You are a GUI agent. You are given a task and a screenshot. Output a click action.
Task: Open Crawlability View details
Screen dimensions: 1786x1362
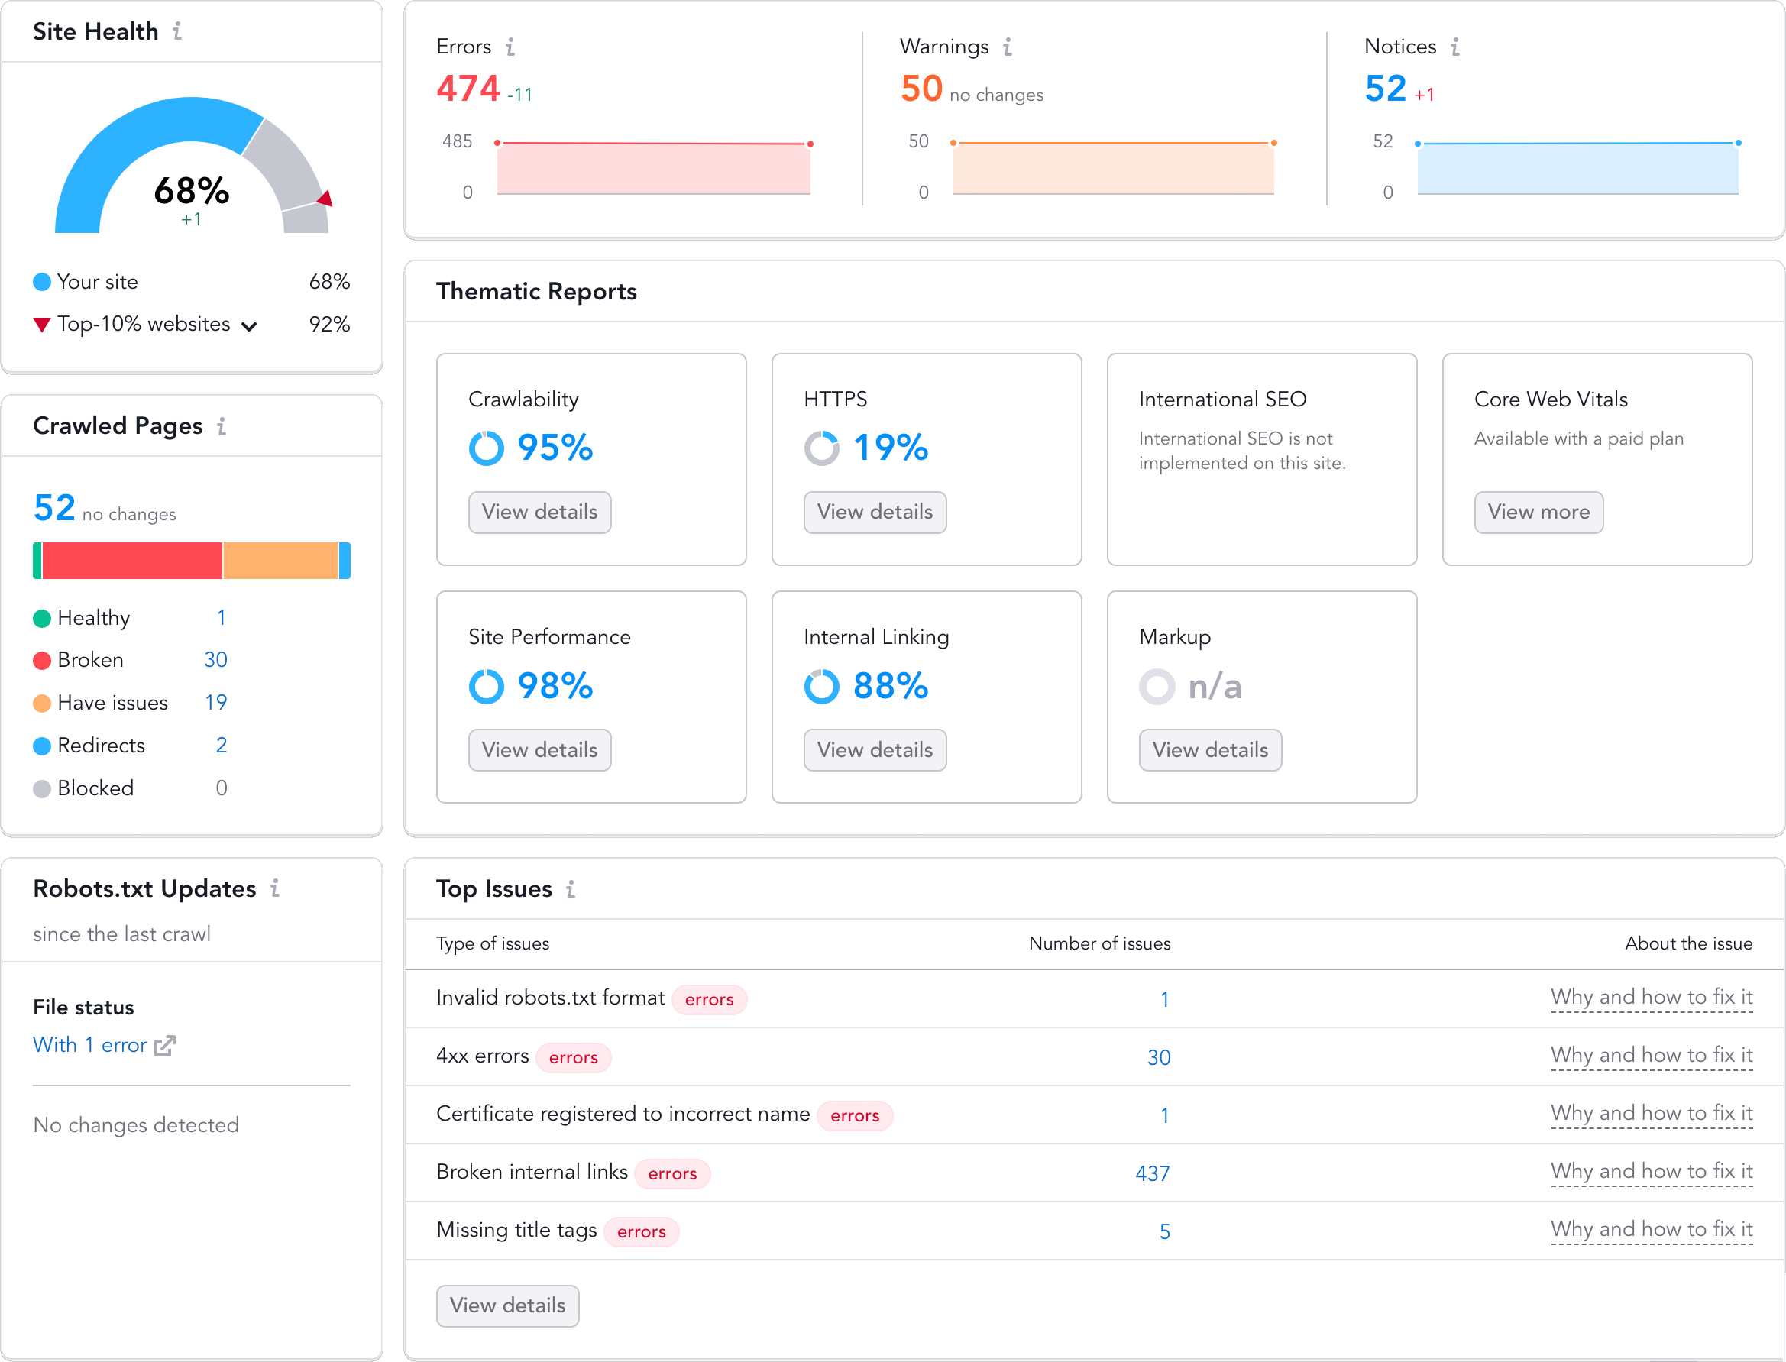[x=540, y=513]
